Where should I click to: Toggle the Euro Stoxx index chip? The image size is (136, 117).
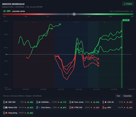51,108
